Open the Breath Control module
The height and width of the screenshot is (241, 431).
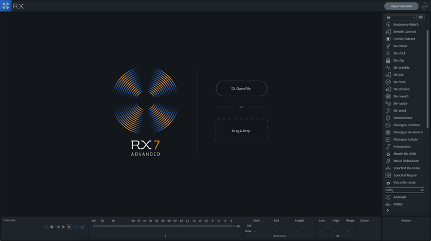[x=405, y=32]
